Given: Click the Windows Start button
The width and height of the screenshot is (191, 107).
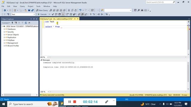Looking at the screenshot, I should tap(4, 104).
